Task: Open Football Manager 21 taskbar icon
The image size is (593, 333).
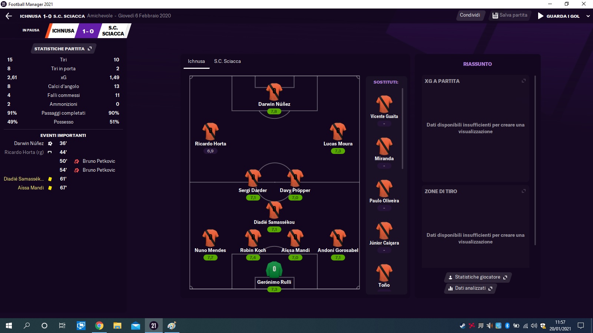Action: click(153, 326)
